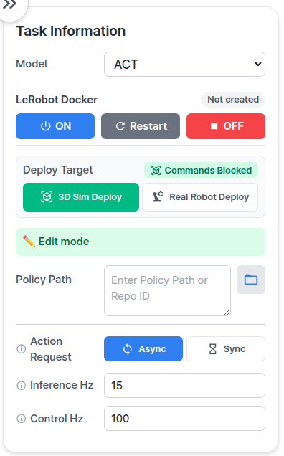This screenshot has height=456, width=284.
Task: Grab the Policy Path textarea resize handle
Action: pos(227,313)
